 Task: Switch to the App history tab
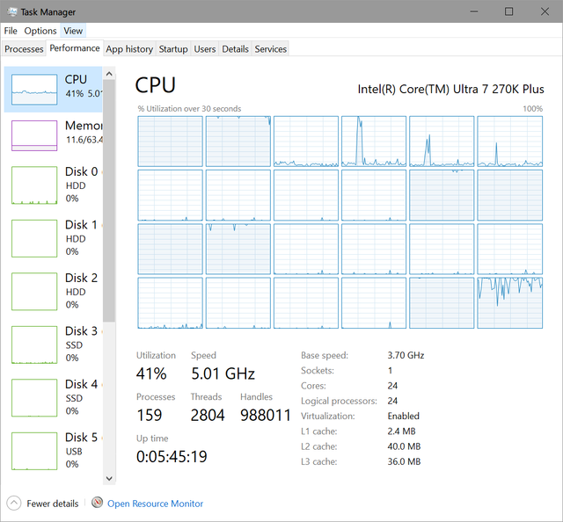[129, 49]
